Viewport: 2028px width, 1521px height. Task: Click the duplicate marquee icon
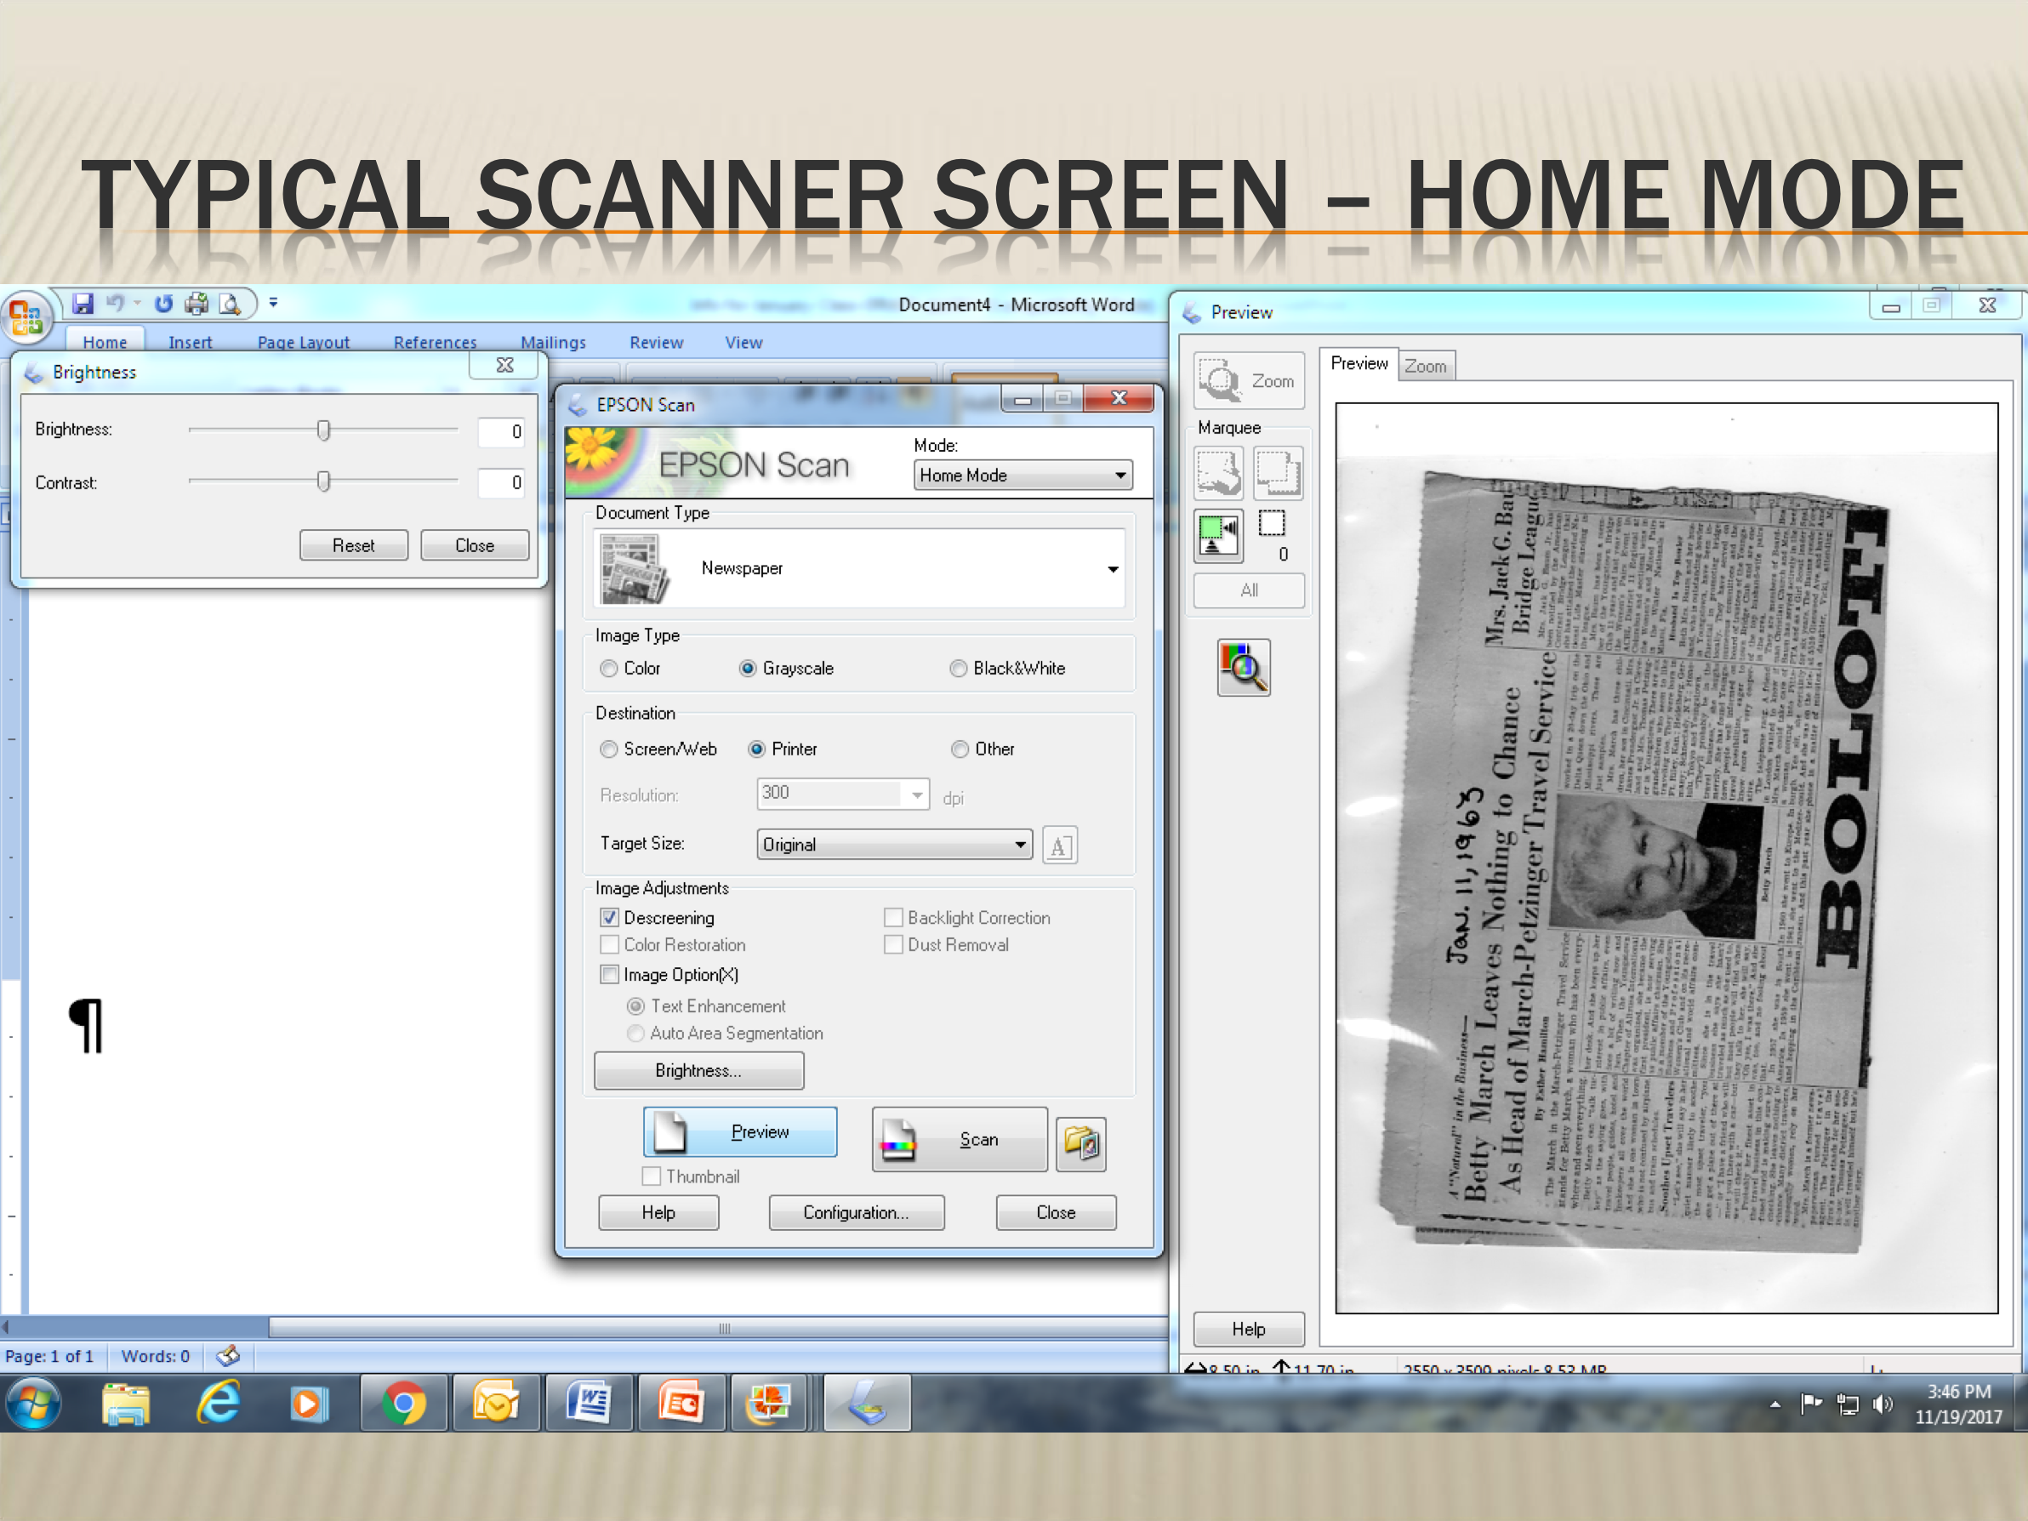(1278, 473)
